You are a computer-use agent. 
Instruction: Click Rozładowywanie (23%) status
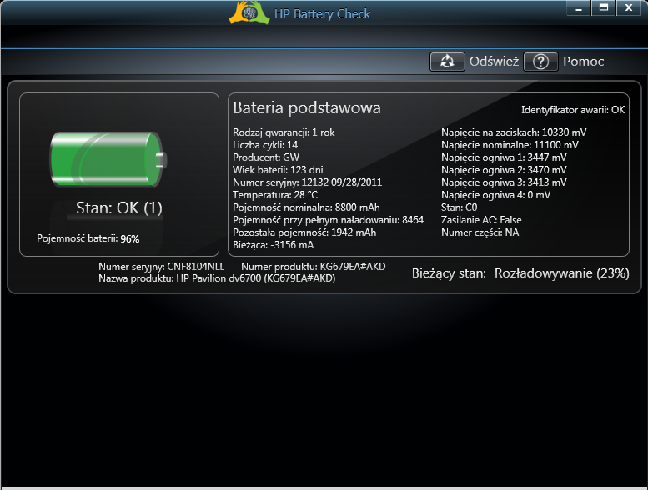pos(562,273)
